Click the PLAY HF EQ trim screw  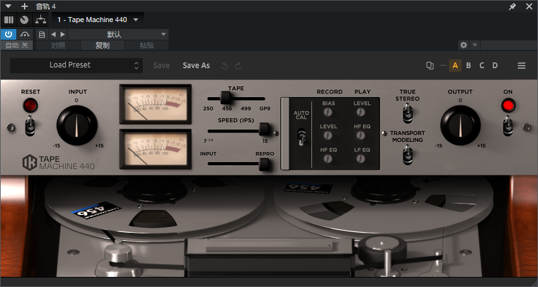point(361,136)
